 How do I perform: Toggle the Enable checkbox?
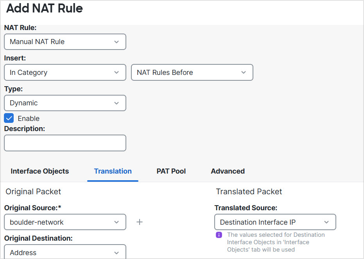click(x=9, y=118)
